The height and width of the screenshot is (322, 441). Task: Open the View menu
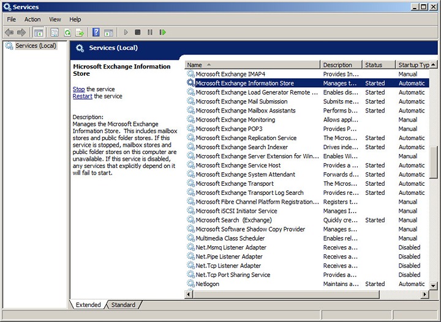tap(55, 20)
